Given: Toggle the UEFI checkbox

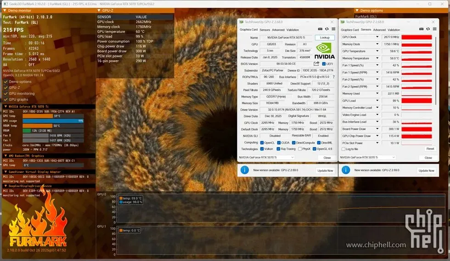Looking at the screenshot, I should tap(324, 64).
